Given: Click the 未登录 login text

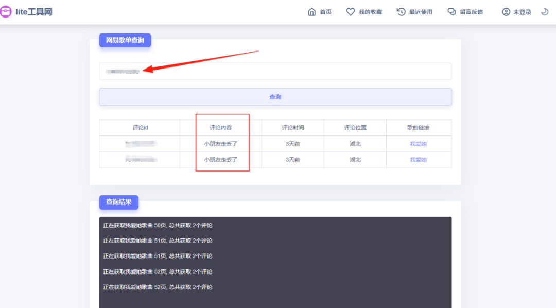Looking at the screenshot, I should [522, 12].
